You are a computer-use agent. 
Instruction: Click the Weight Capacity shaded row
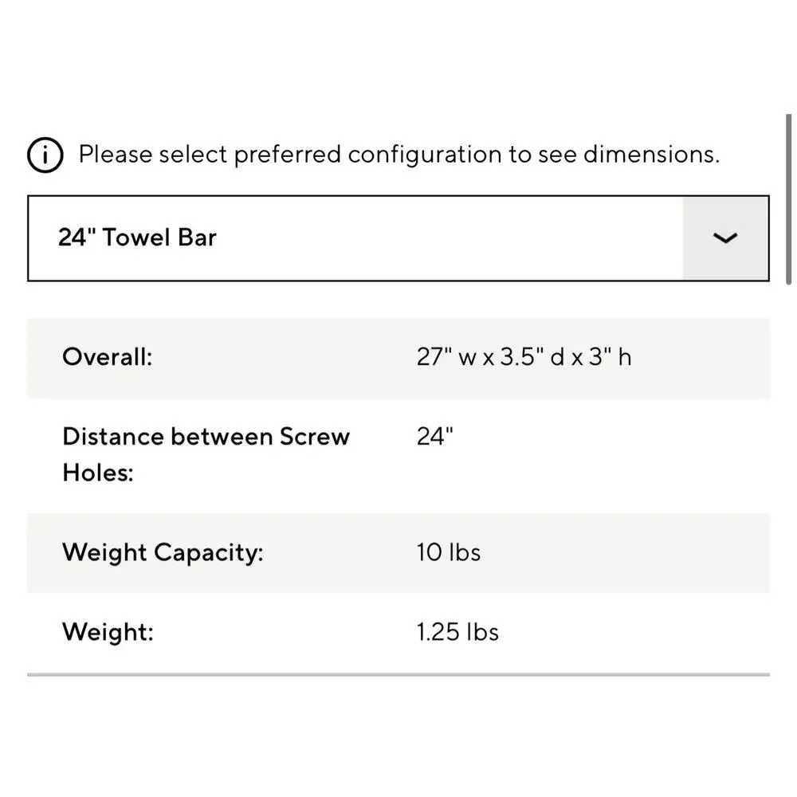(398, 553)
